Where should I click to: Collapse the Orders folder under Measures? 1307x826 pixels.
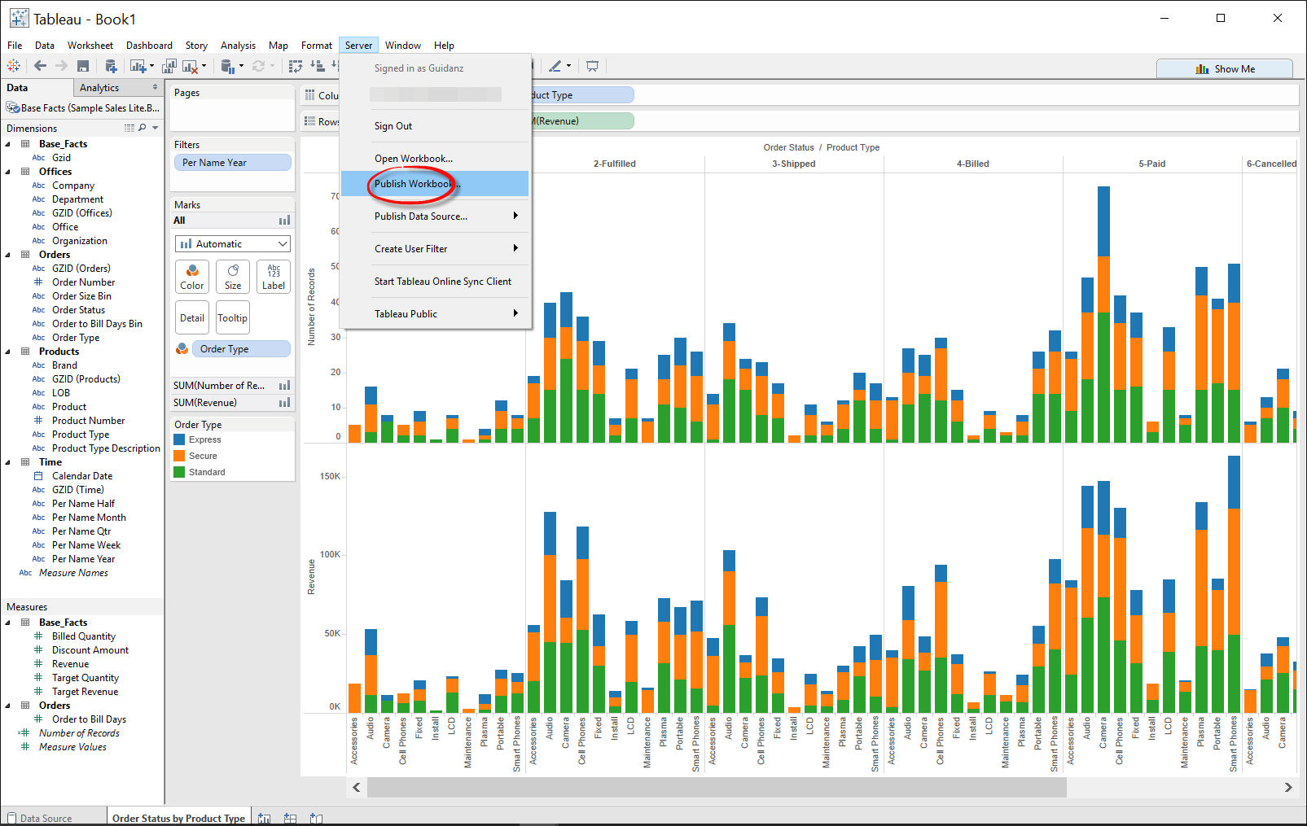[x=8, y=706]
